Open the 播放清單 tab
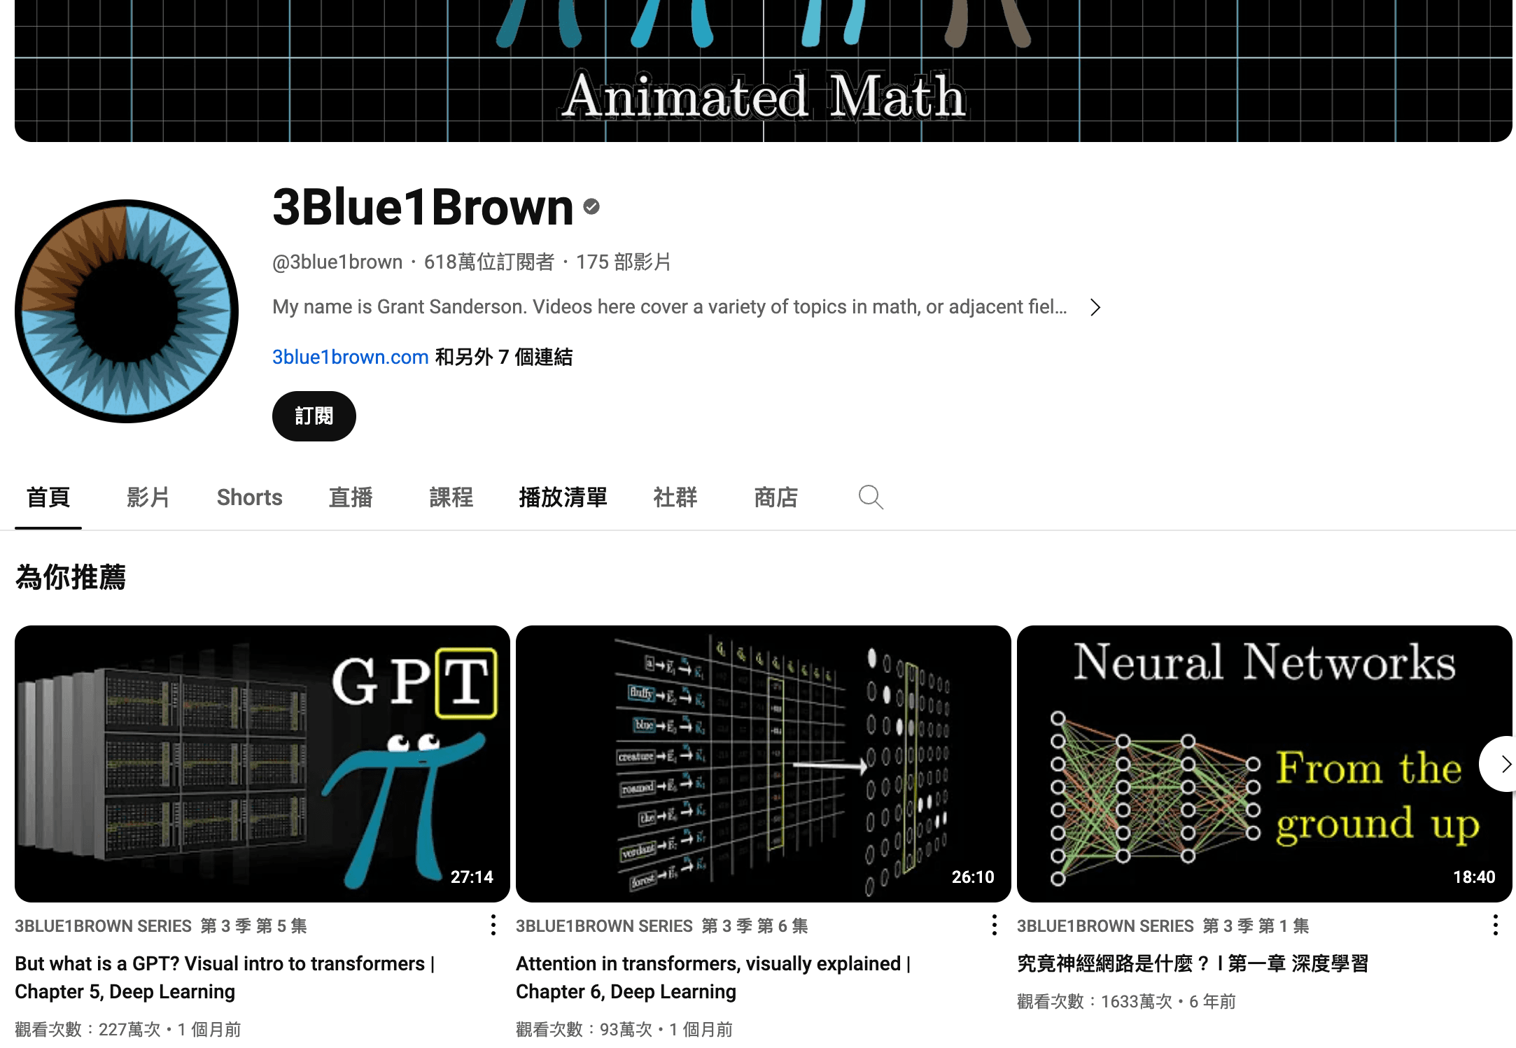This screenshot has height=1048, width=1516. (x=563, y=497)
